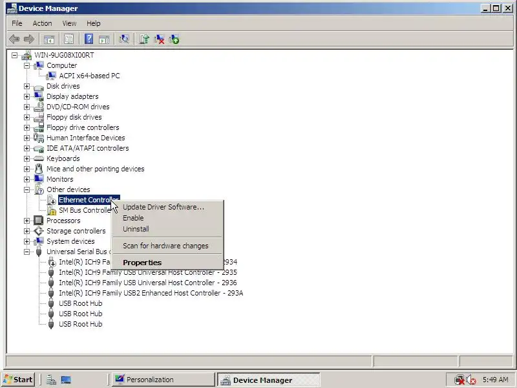Expand the System devices category
Image resolution: width=517 pixels, height=388 pixels.
click(x=26, y=241)
